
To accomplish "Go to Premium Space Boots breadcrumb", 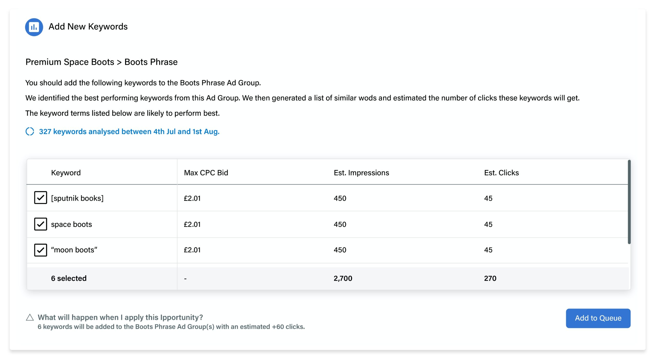I will [x=70, y=62].
